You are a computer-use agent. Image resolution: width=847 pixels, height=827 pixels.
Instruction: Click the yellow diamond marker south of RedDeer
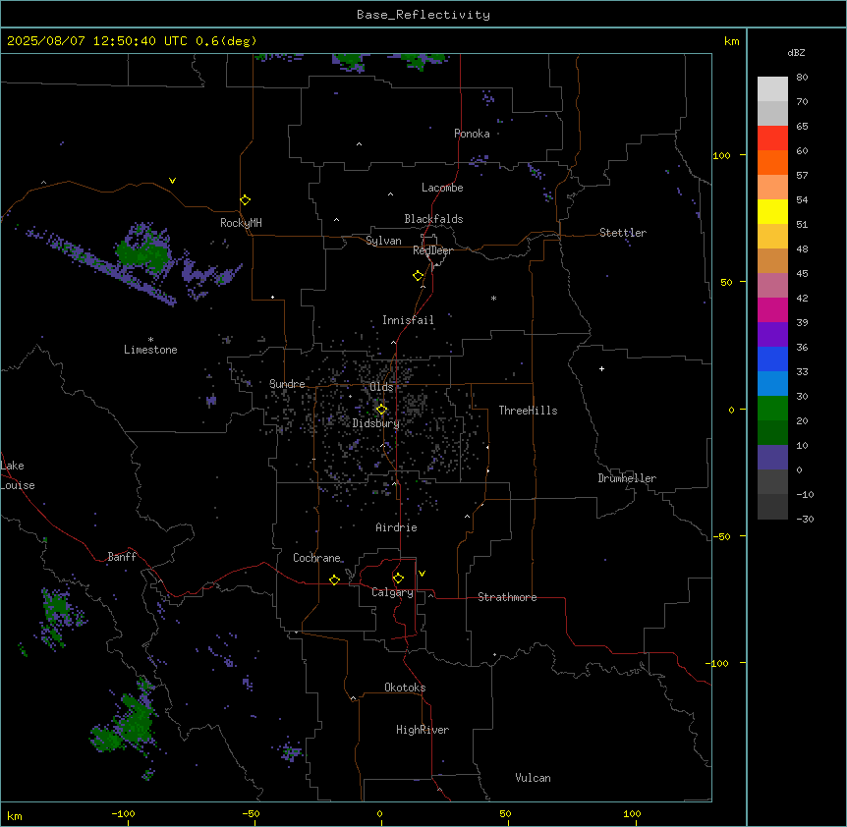point(419,276)
